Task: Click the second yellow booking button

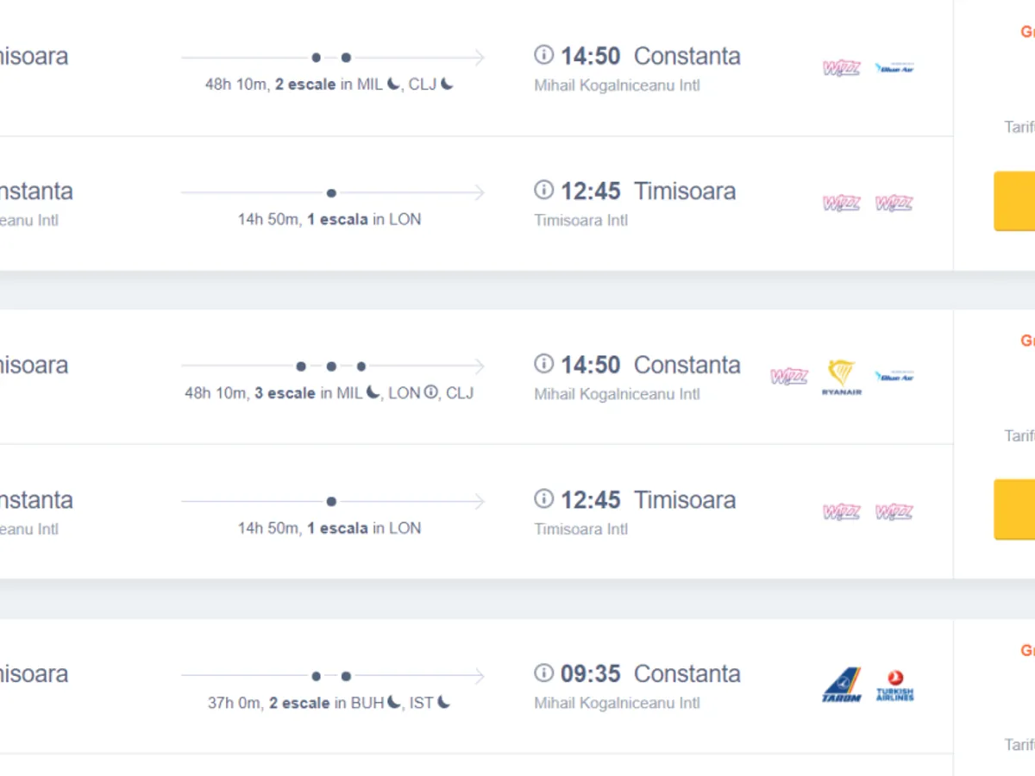Action: point(1014,510)
